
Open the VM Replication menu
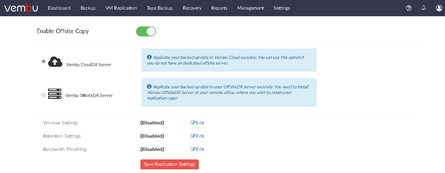pos(121,8)
